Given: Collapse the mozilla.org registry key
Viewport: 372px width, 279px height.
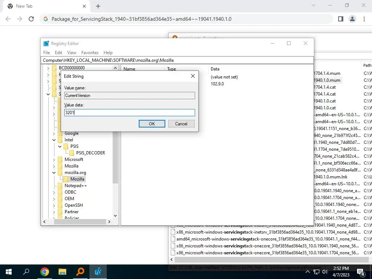Looking at the screenshot, I should coord(54,173).
